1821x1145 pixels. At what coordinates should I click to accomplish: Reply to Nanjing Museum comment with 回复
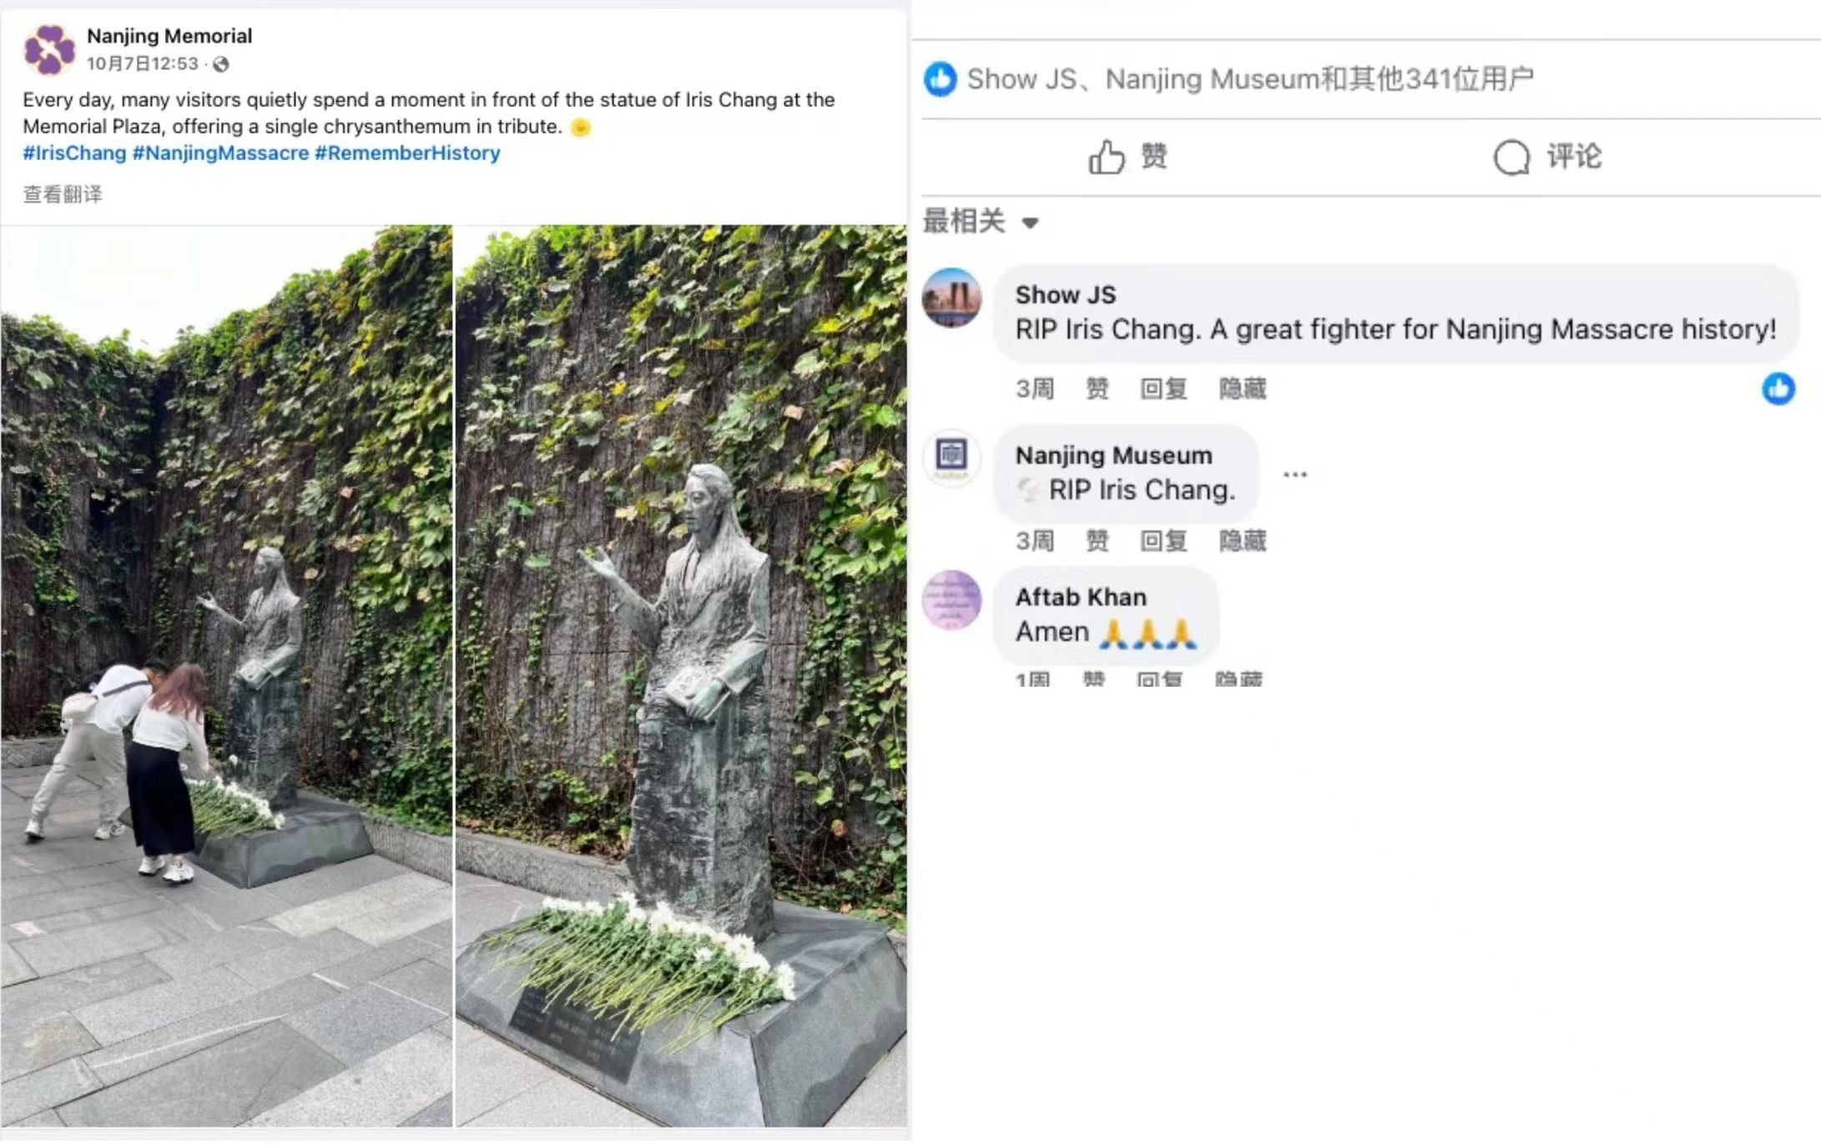coord(1164,542)
